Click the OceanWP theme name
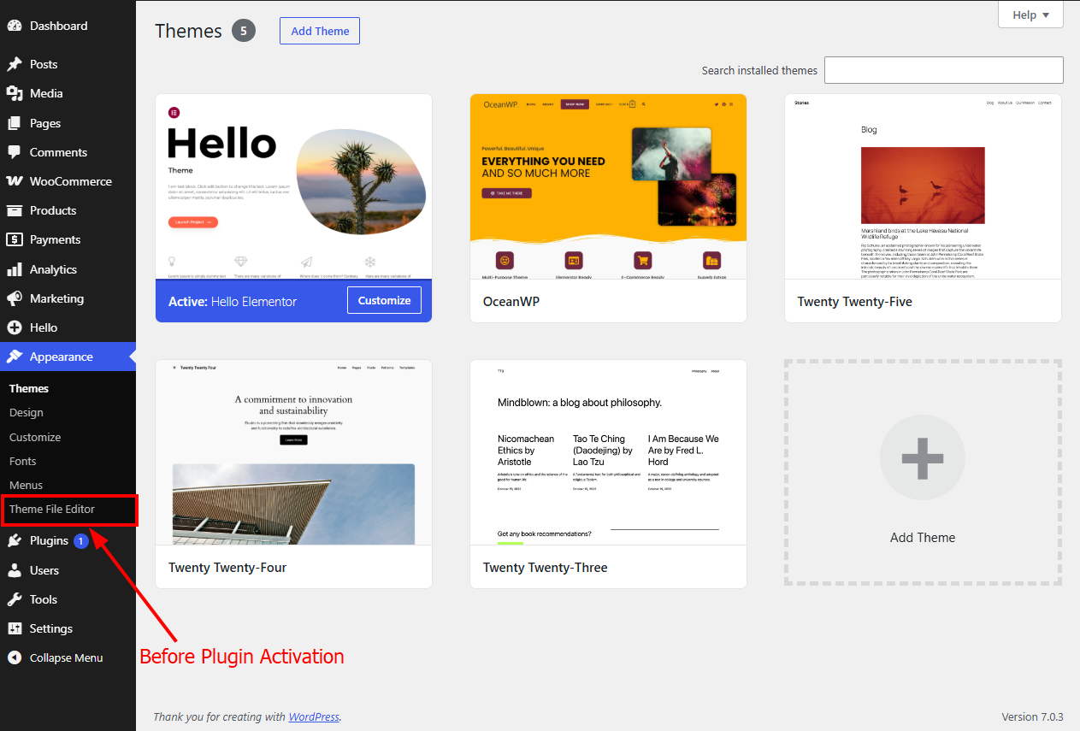Image resolution: width=1080 pixels, height=731 pixels. [x=511, y=302]
